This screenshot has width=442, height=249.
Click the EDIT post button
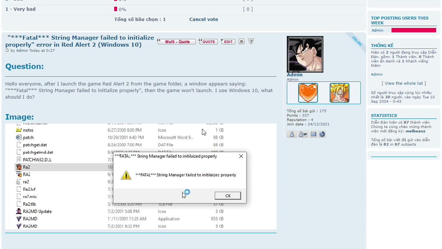(x=228, y=41)
